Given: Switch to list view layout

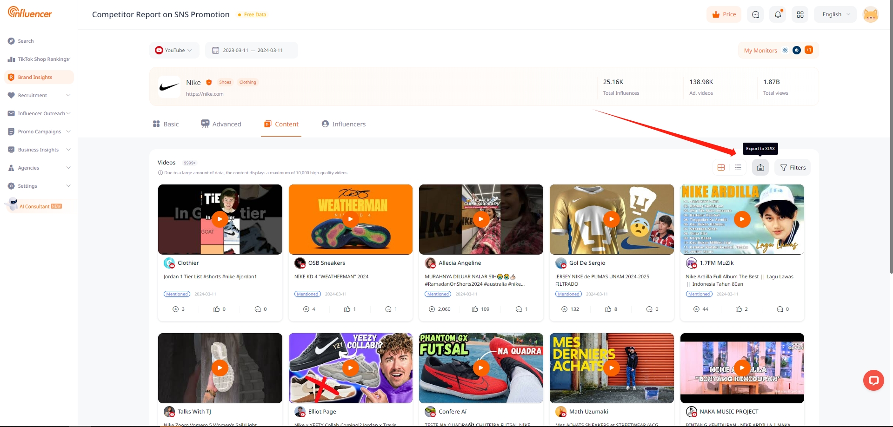Looking at the screenshot, I should (x=738, y=167).
